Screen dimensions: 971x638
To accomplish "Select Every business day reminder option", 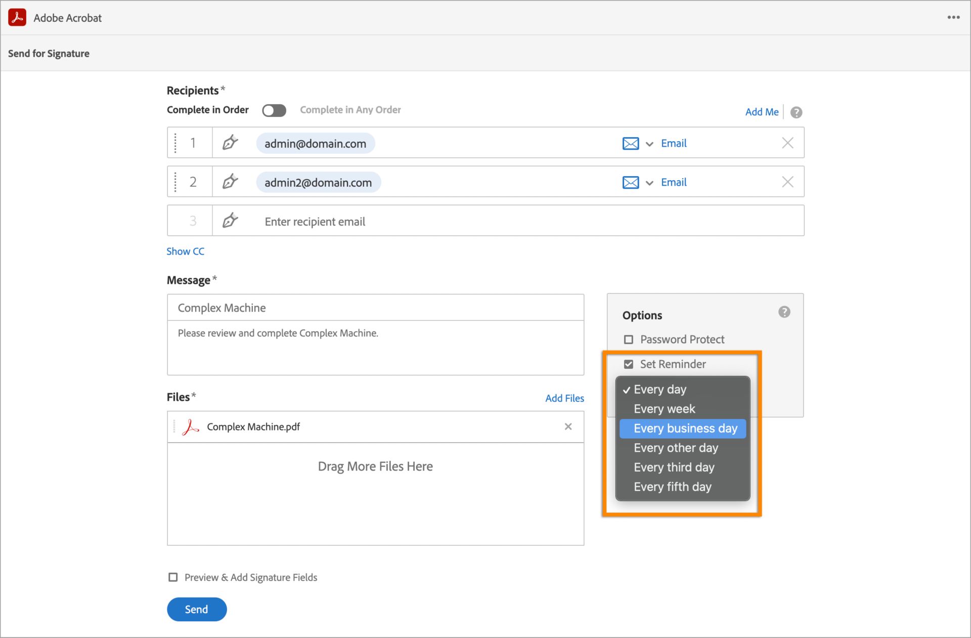I will pyautogui.click(x=685, y=428).
